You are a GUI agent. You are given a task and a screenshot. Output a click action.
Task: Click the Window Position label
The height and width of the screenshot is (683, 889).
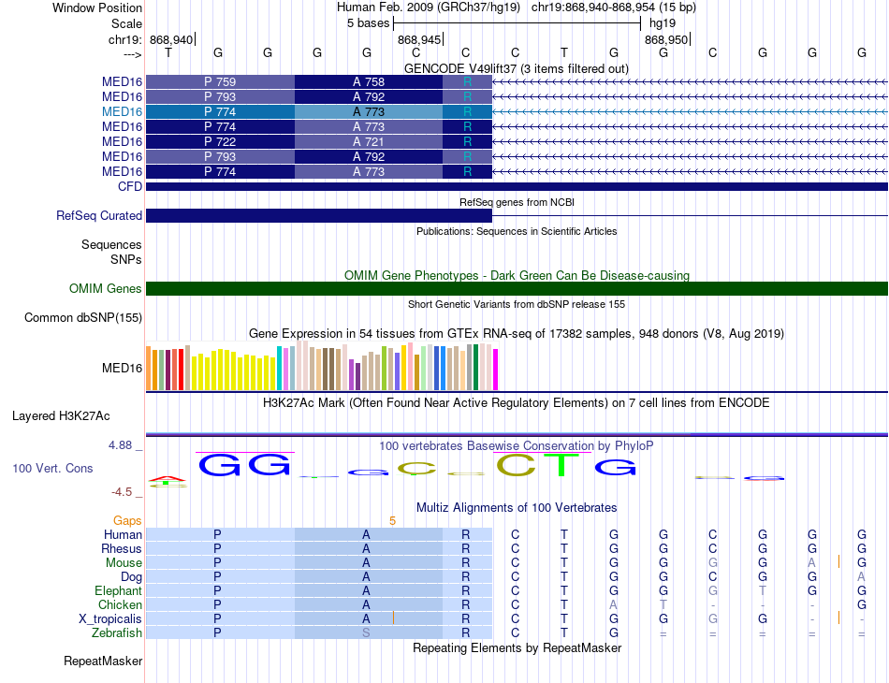tap(97, 7)
